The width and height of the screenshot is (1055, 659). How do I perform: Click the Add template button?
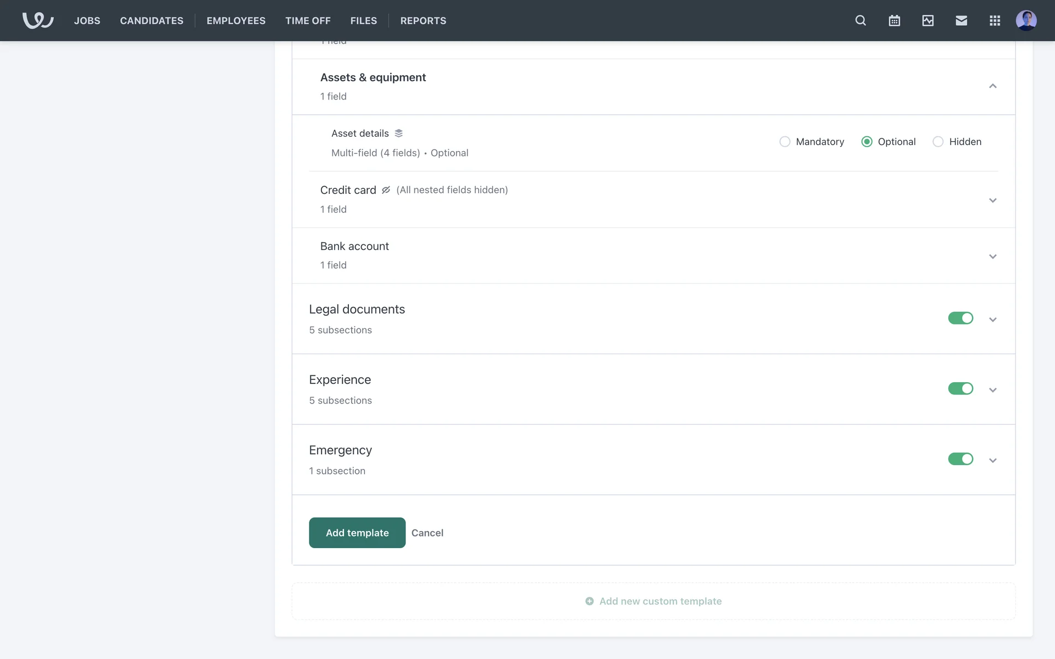tap(357, 533)
